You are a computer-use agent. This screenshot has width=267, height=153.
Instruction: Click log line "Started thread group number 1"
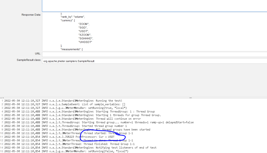click(66, 126)
